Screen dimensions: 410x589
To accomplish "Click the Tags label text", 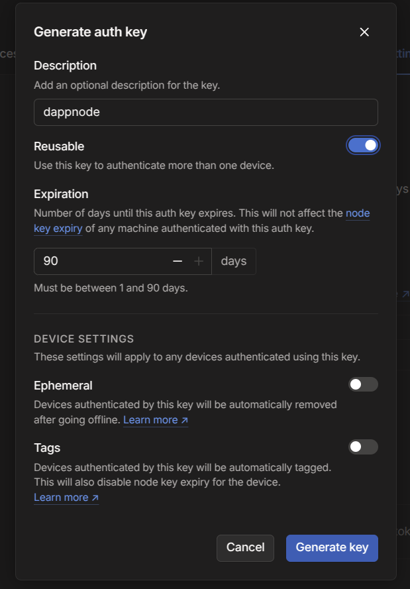I will [47, 448].
